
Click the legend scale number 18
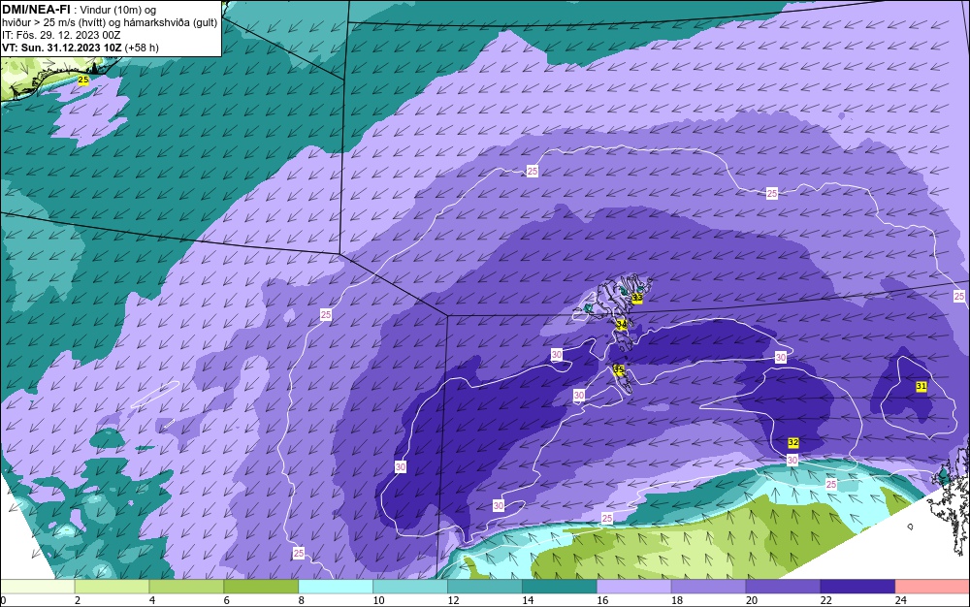tap(677, 600)
